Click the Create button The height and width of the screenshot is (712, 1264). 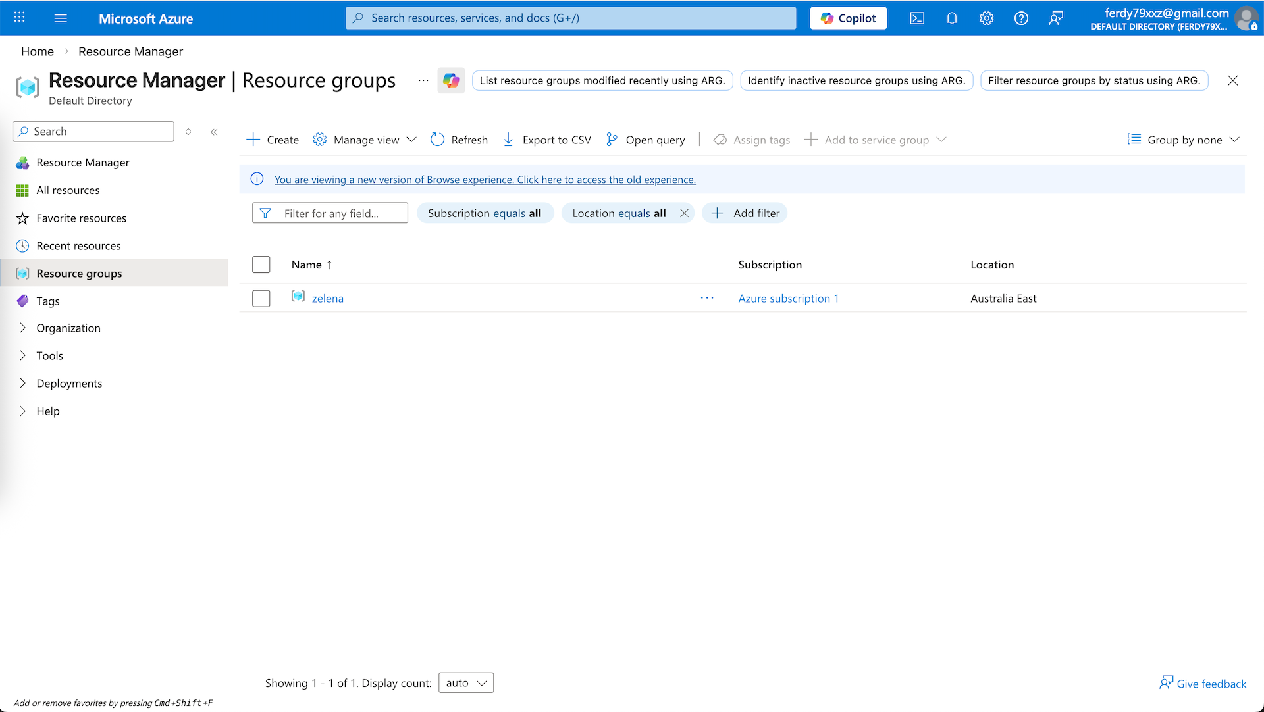273,140
